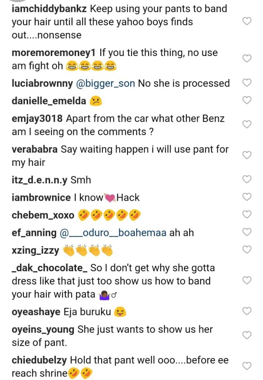
Task: Tap heart on moremoremoney1's comment
Action: [x=246, y=58]
